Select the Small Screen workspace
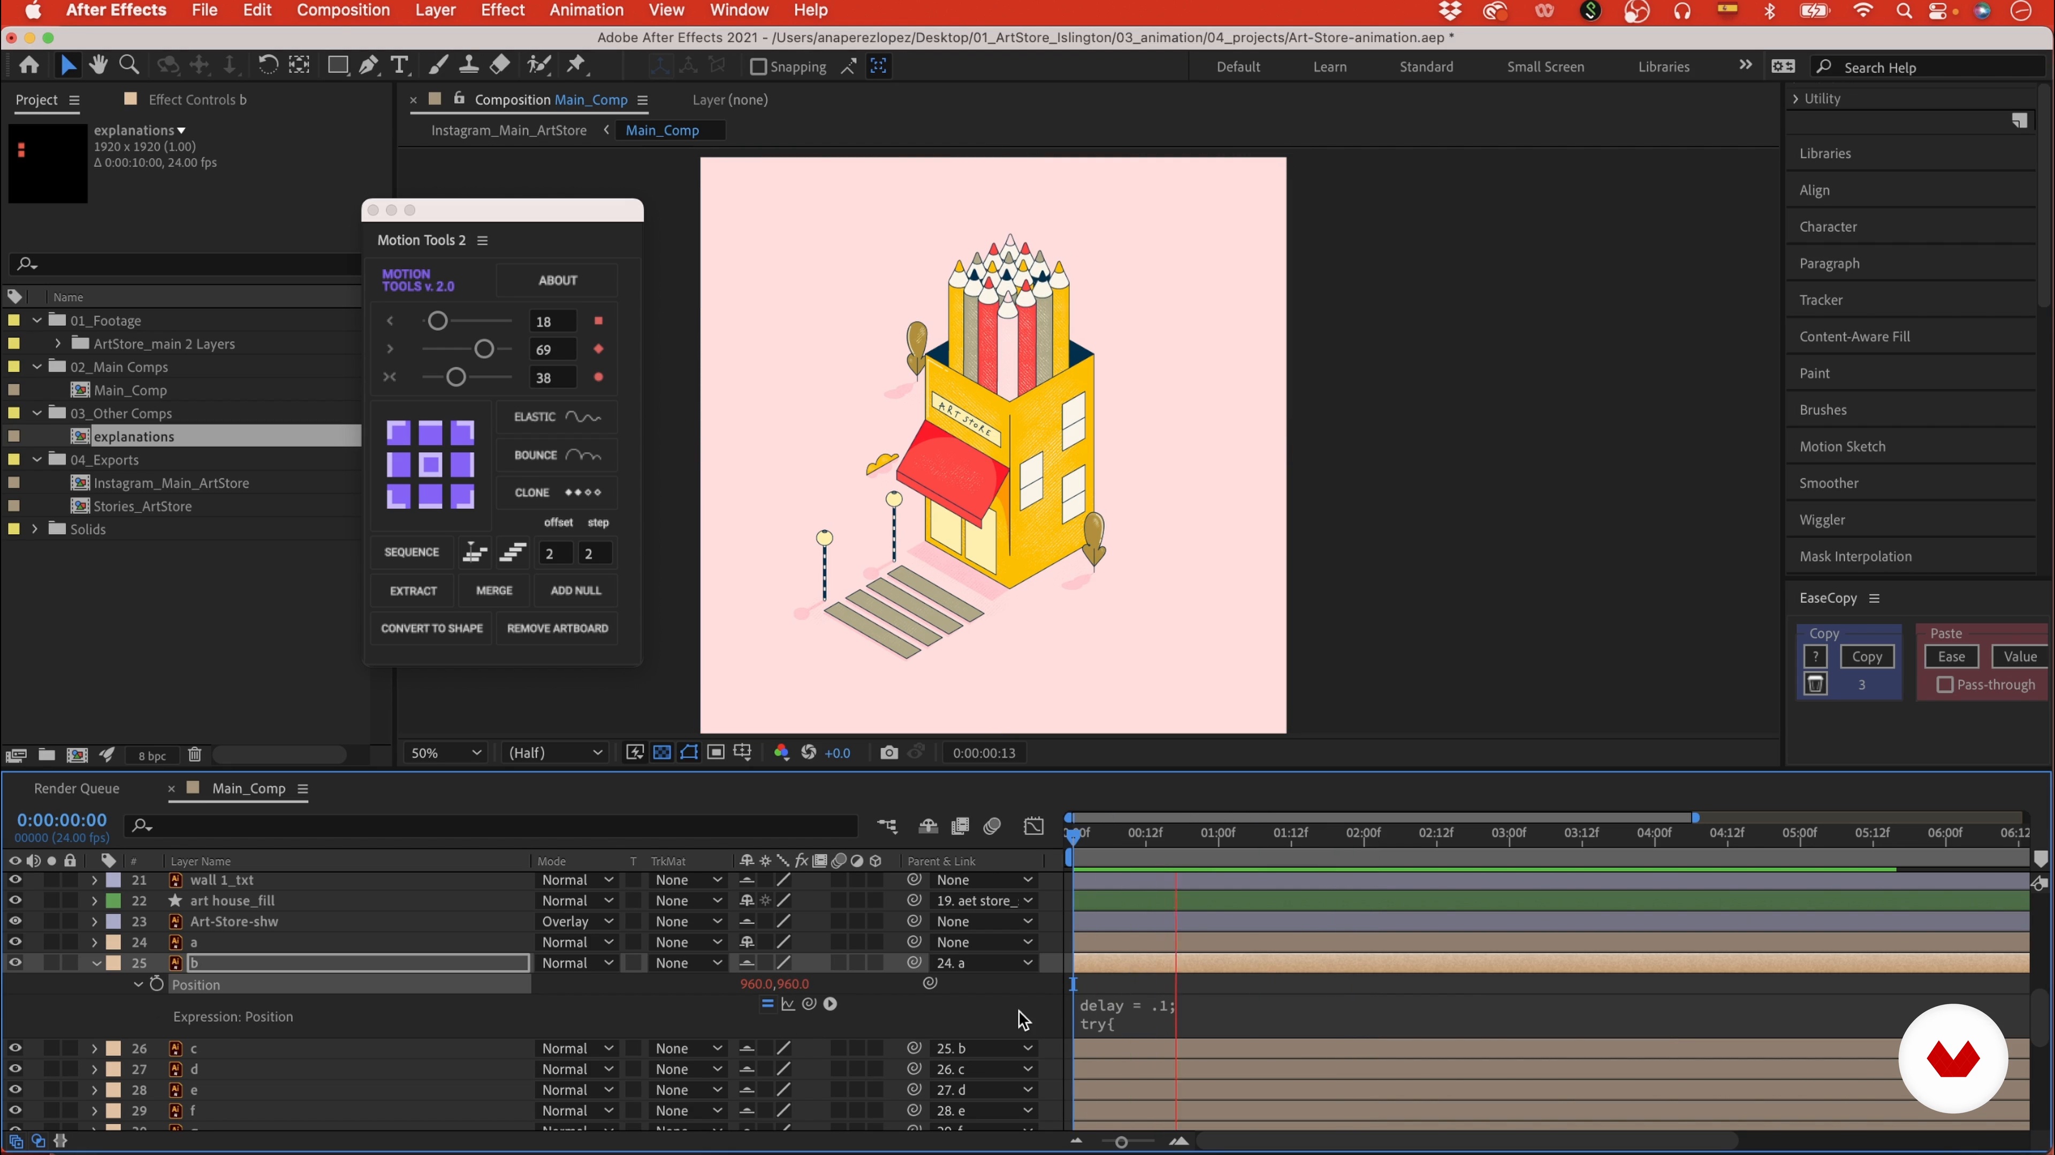This screenshot has width=2055, height=1155. point(1545,67)
